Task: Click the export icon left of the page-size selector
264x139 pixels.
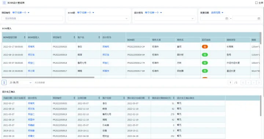Action: (4, 82)
